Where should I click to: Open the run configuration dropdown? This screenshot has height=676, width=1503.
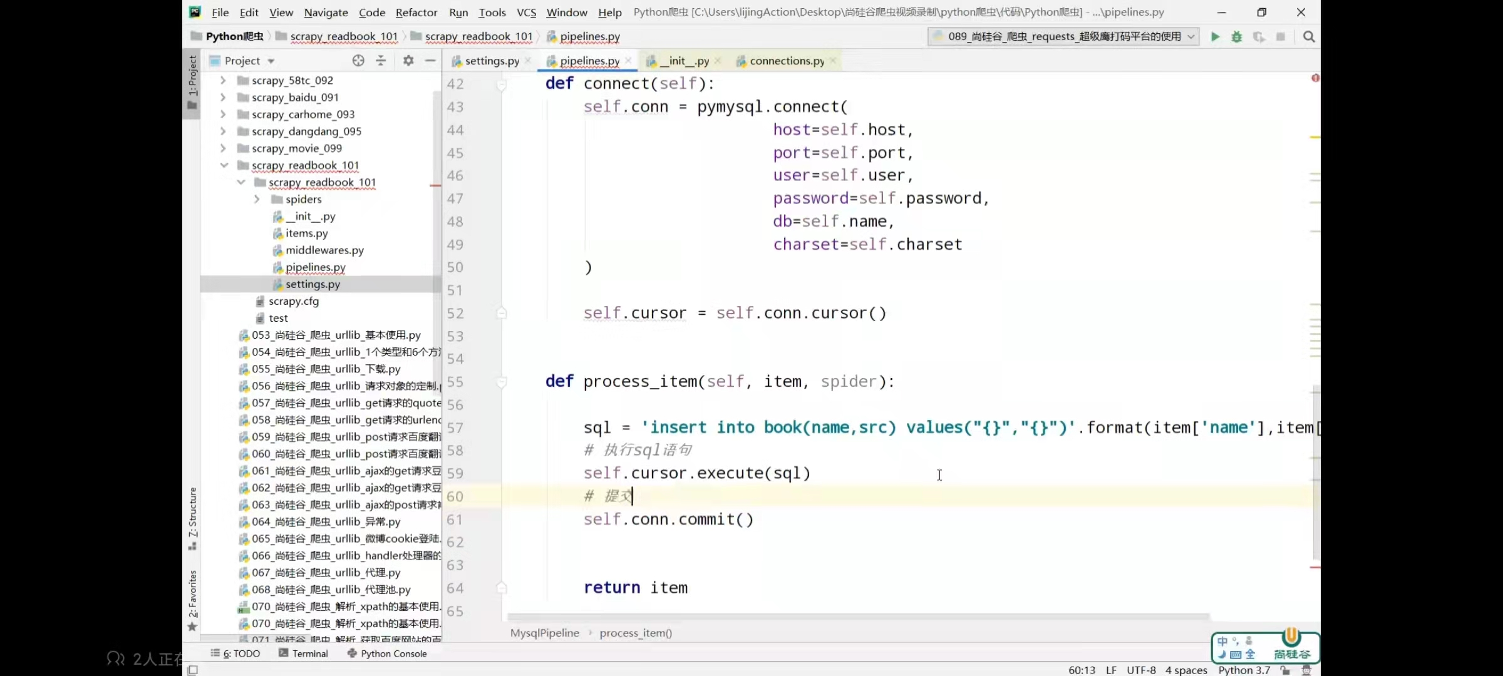point(1063,37)
